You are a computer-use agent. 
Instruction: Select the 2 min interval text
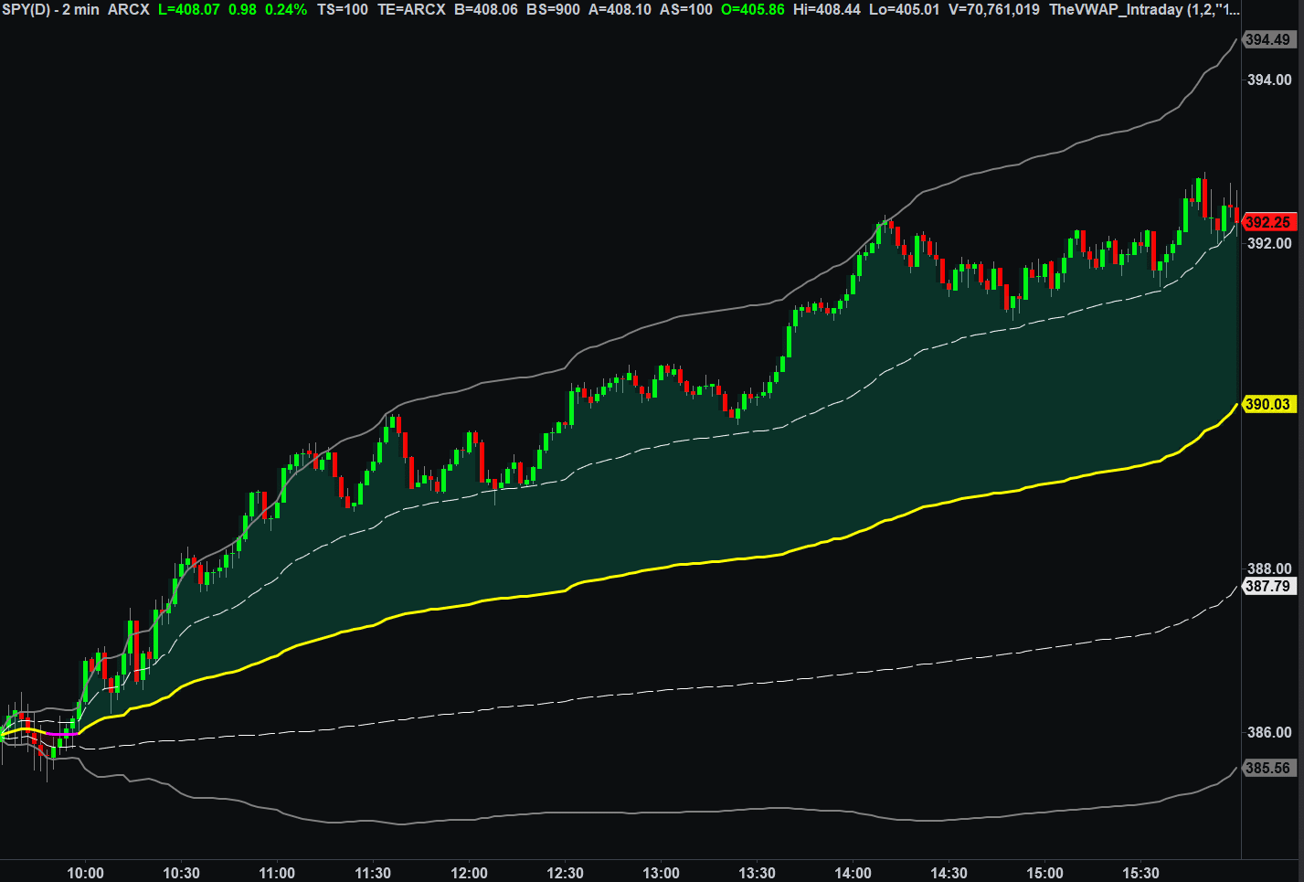click(x=80, y=10)
